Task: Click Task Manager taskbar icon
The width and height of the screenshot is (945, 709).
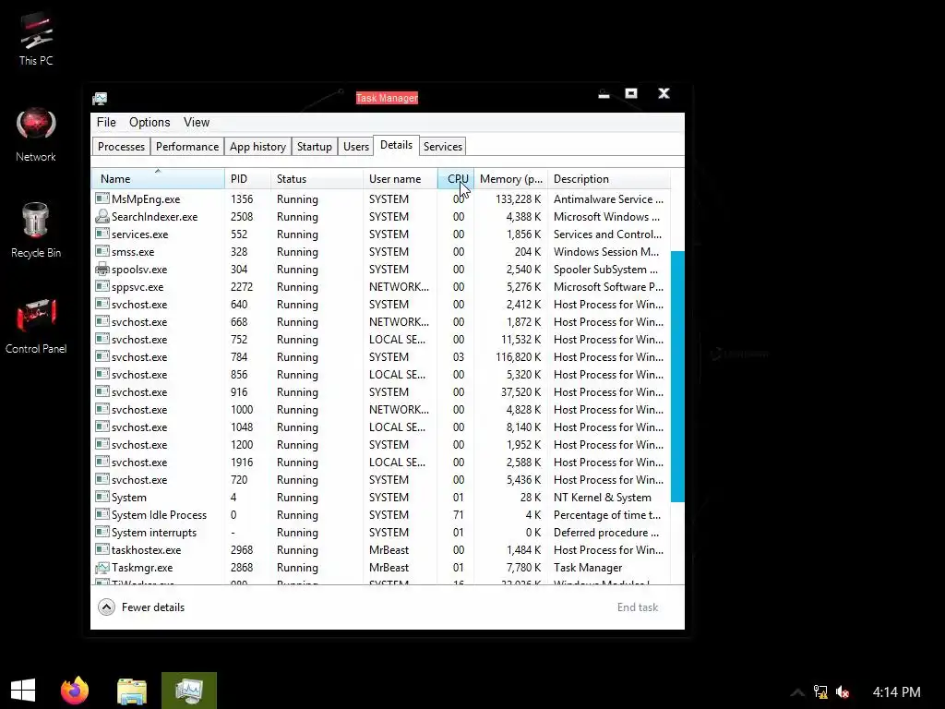Action: [188, 691]
